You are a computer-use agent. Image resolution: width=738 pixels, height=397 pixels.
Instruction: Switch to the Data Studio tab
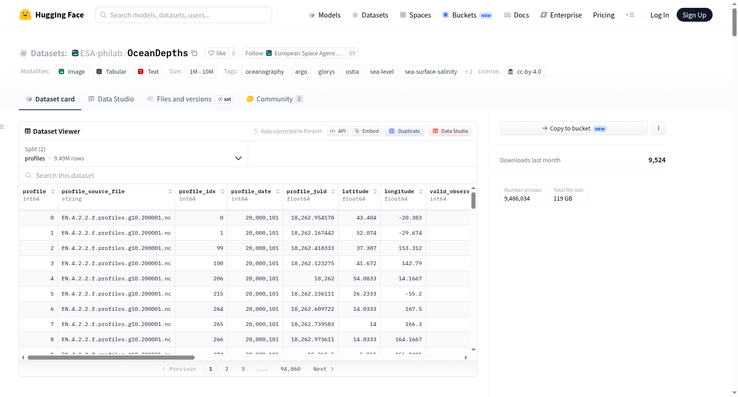point(111,99)
